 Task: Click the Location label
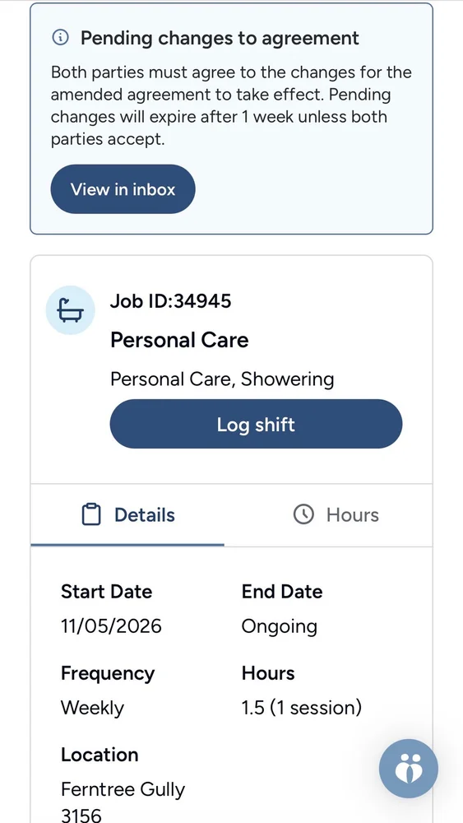[x=100, y=755]
